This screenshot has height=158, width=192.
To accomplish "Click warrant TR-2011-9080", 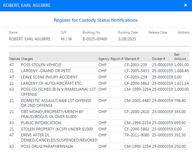I will click(x=137, y=135).
